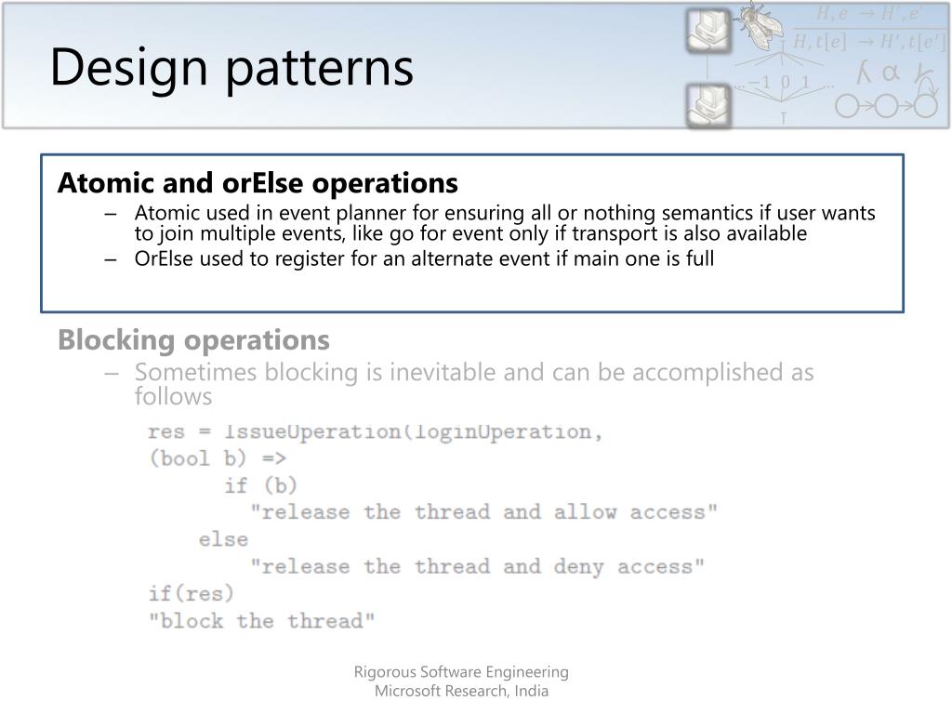
Task: Click the 'Atomic and orElse operations' heading
Action: coord(258,183)
